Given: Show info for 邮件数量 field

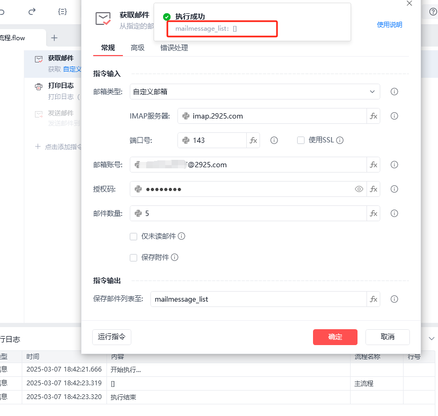Looking at the screenshot, I should pyautogui.click(x=394, y=213).
